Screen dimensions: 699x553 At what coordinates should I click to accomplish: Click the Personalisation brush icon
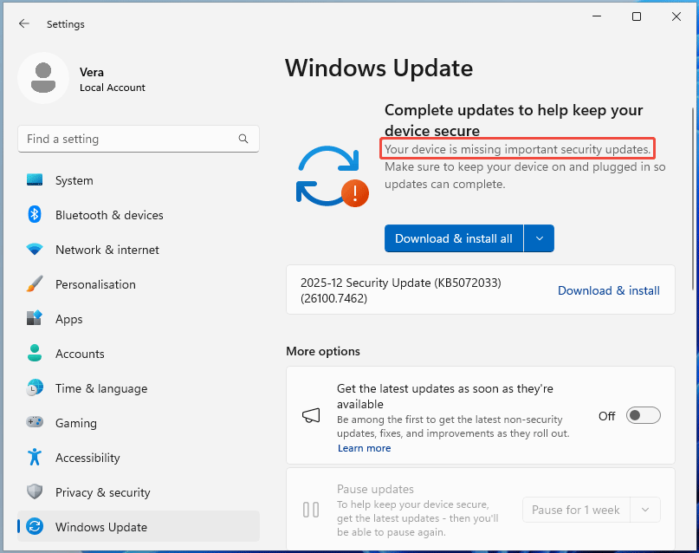point(35,284)
